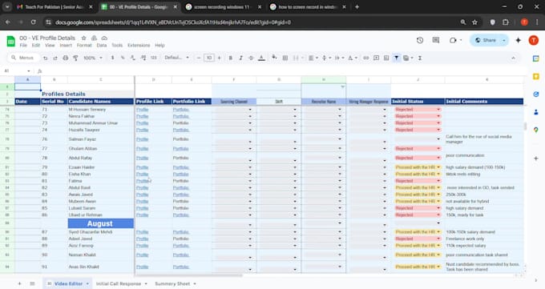Toggle the filter icon in the toolbar

[x=396, y=58]
